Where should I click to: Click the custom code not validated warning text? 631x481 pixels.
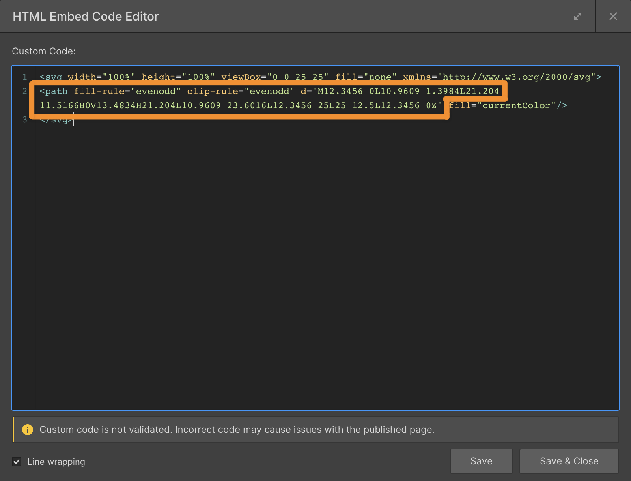click(237, 430)
